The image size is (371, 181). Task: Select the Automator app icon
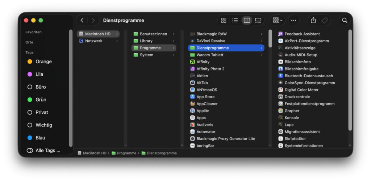tap(192, 132)
